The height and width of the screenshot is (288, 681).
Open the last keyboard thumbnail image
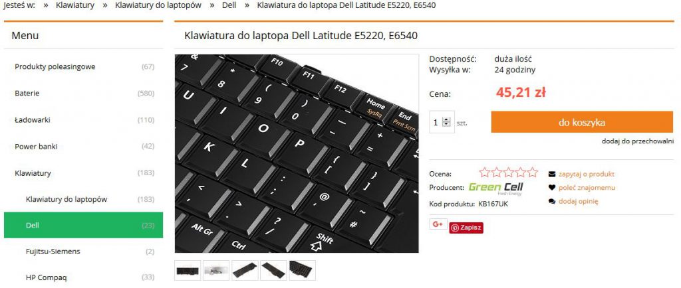[x=303, y=270]
